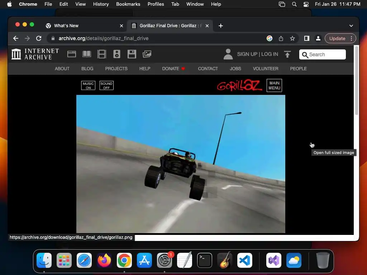This screenshot has height=275, width=367.
Task: Open Spotlight search in menu bar
Action: tap(294, 4)
